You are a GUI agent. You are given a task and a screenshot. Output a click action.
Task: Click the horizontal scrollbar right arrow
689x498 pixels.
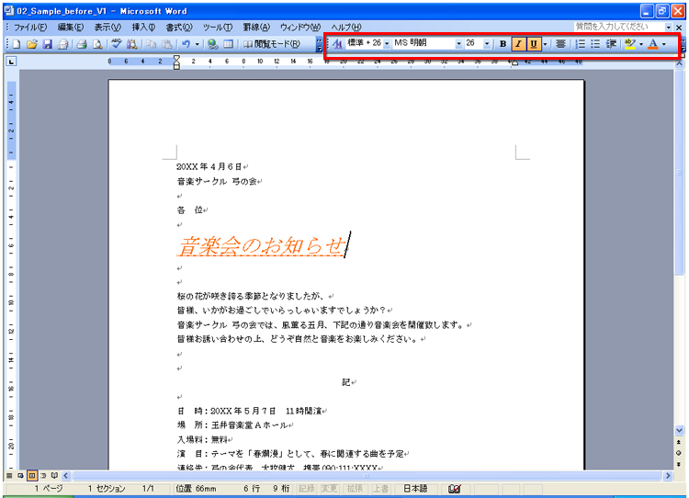pos(668,476)
